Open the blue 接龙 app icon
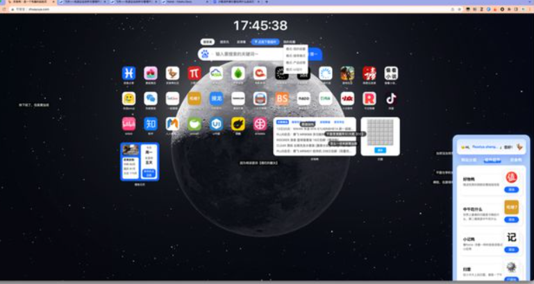 [216, 98]
